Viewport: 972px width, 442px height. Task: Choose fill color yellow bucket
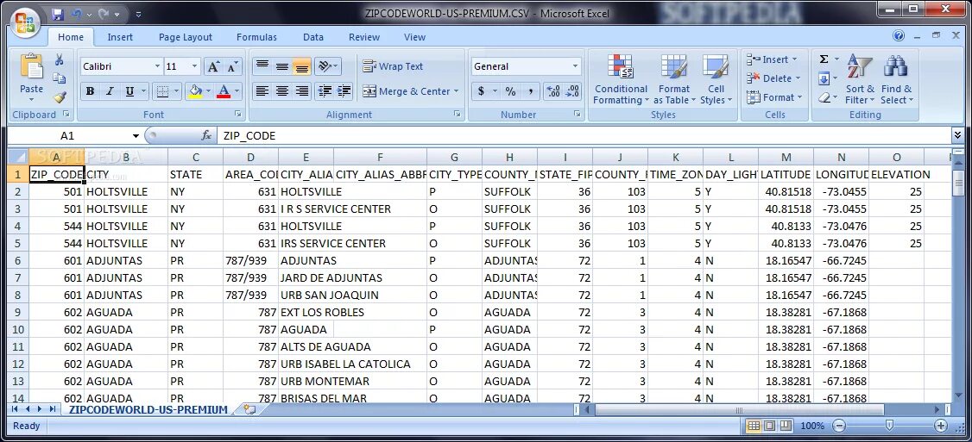(196, 91)
